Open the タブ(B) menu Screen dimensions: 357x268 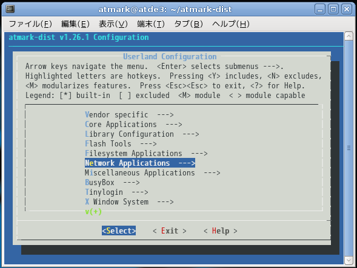click(x=189, y=24)
